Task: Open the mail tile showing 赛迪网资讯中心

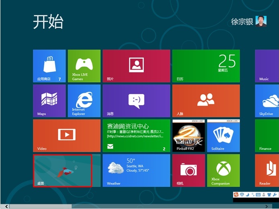Action: [x=136, y=136]
